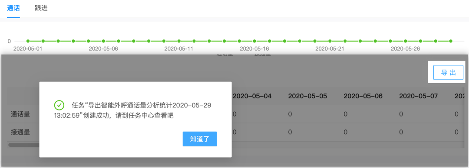Select chart point above 2020-05-16
This screenshot has width=469, height=168.
coord(254,41)
